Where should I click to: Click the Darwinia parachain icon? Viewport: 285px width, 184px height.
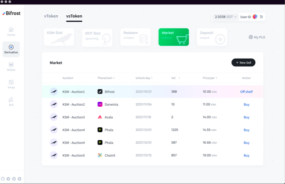[x=100, y=104]
